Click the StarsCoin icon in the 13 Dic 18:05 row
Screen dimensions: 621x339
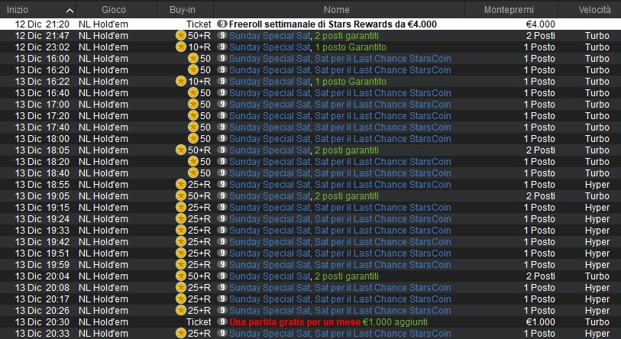pos(180,150)
